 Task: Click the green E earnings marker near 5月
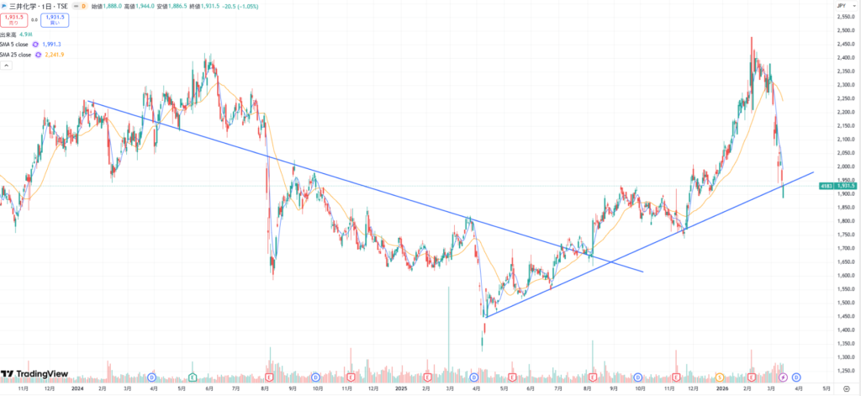(x=193, y=377)
